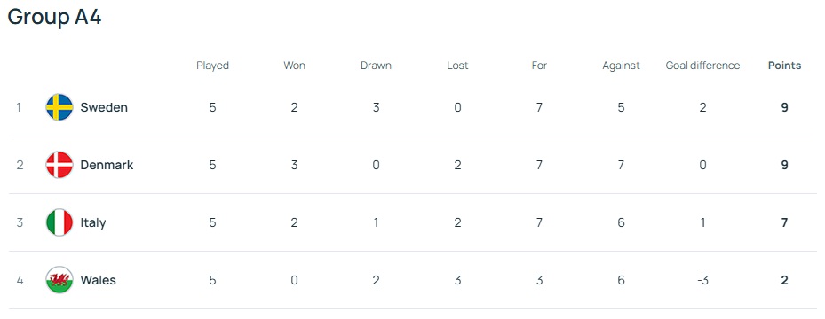This screenshot has height=319, width=825.
Task: Click the Played column header
Action: tap(212, 66)
